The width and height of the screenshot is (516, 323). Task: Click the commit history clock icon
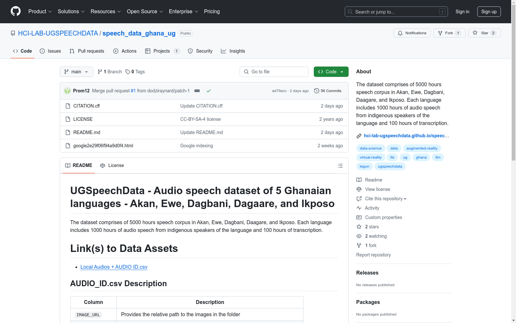317,91
